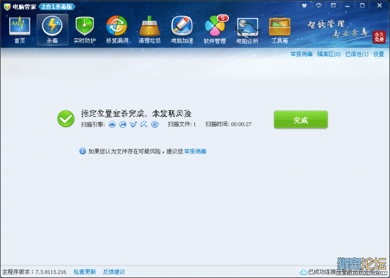The height and width of the screenshot is (278, 390).
Task: Click the 完成 green button
Action: coord(301,120)
